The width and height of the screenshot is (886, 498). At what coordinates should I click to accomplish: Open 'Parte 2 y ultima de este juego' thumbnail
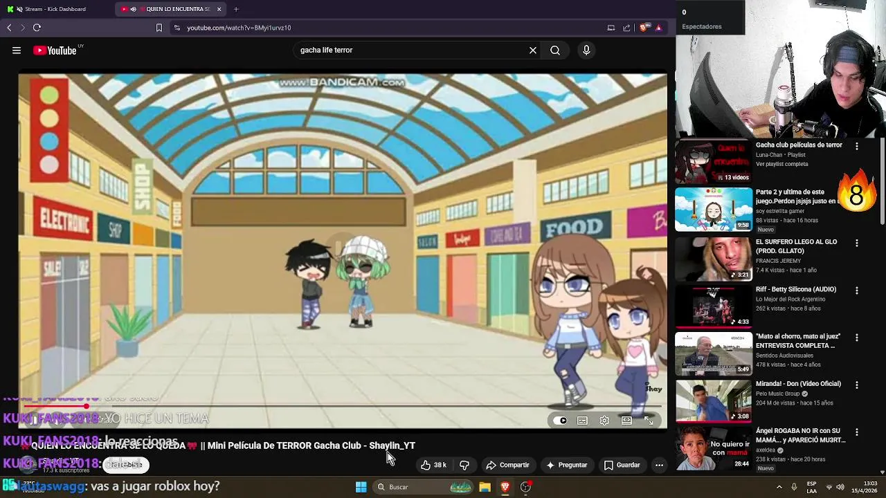pyautogui.click(x=714, y=209)
